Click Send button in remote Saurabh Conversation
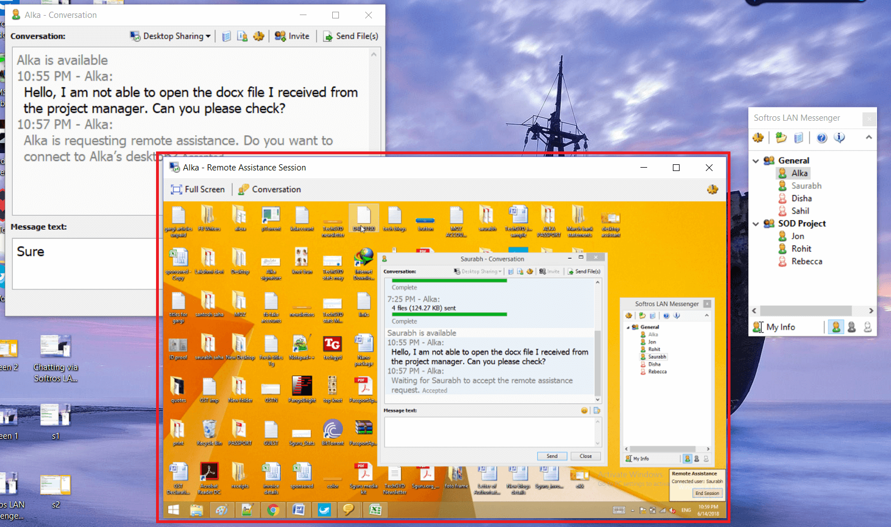The height and width of the screenshot is (527, 891). pyautogui.click(x=552, y=456)
